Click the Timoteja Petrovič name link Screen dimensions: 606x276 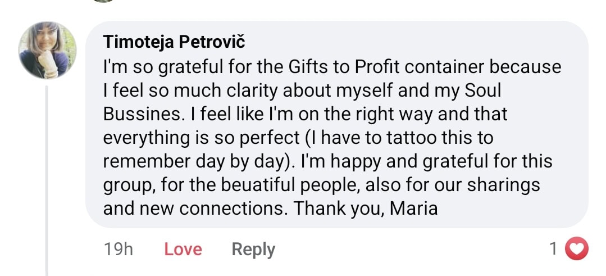[175, 42]
